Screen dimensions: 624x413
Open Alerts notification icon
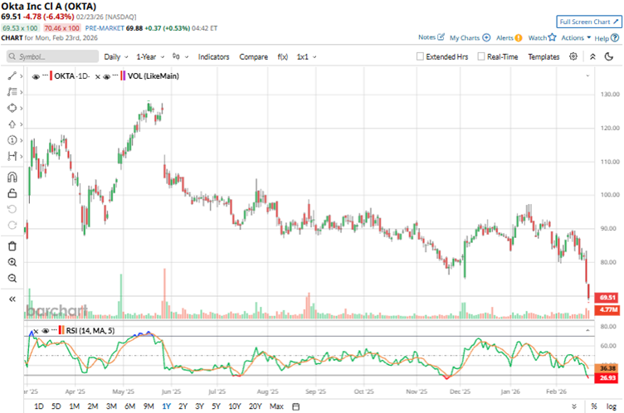coord(518,38)
